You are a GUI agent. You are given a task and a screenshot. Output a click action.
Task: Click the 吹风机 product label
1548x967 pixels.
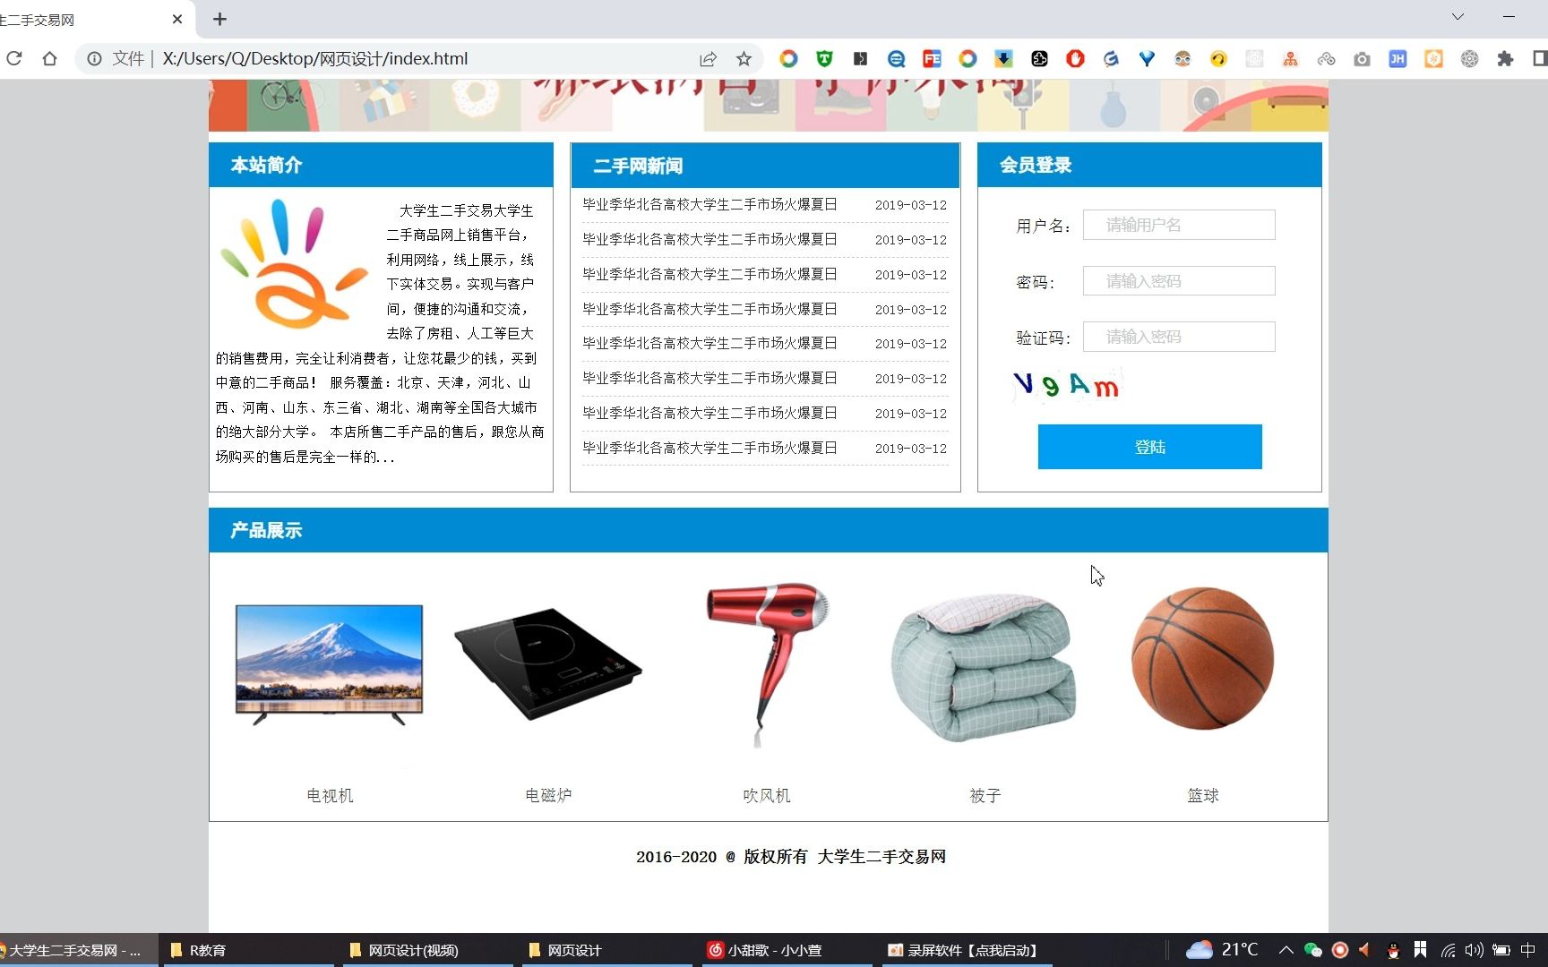[x=767, y=795]
